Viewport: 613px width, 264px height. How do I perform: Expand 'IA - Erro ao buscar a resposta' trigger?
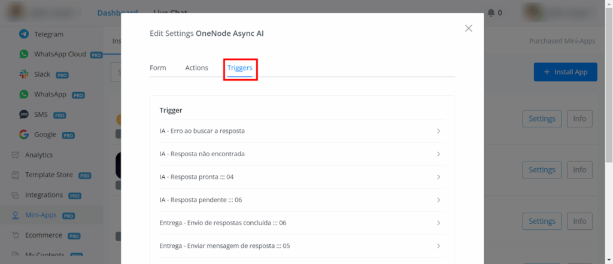point(438,131)
